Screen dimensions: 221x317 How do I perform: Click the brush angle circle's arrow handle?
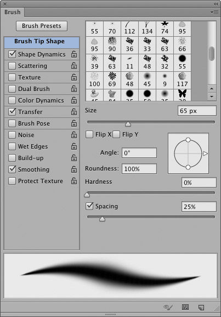click(x=205, y=154)
